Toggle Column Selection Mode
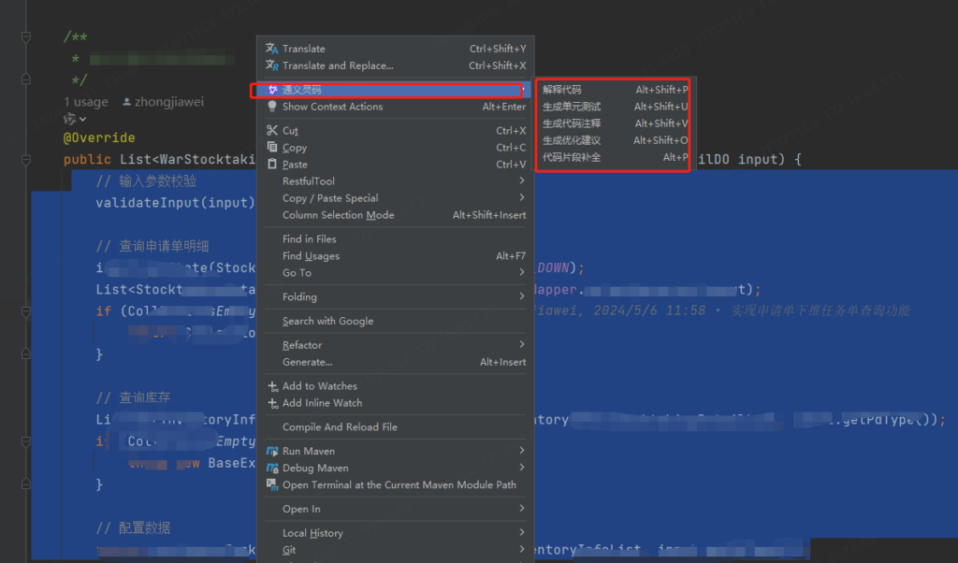Viewport: 958px width, 563px height. pos(338,215)
